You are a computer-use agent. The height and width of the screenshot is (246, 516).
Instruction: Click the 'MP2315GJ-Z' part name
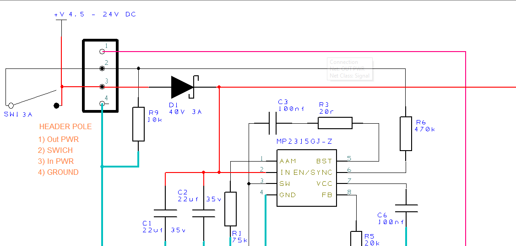click(304, 141)
